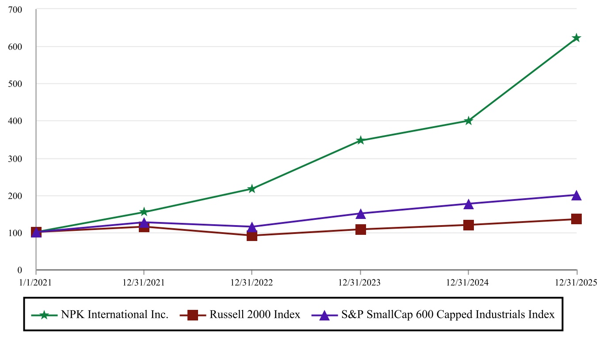Viewport: 603px width, 339px height.
Task: Click the green star legend swatch
Action: (44, 315)
